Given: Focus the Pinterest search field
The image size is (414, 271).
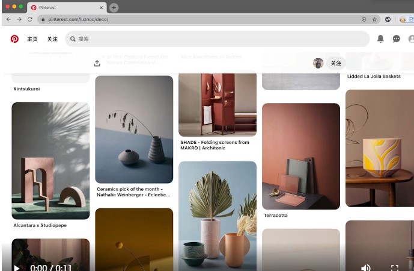Looking at the screenshot, I should click(x=218, y=39).
